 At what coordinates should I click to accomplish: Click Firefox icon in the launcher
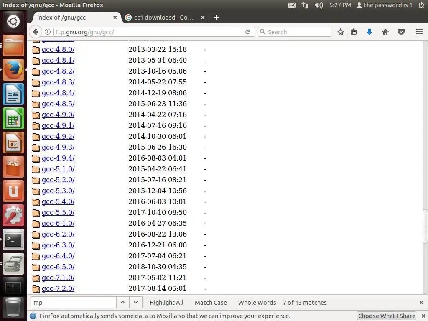pyautogui.click(x=13, y=70)
